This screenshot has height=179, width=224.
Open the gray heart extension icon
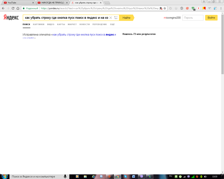pos(209,8)
